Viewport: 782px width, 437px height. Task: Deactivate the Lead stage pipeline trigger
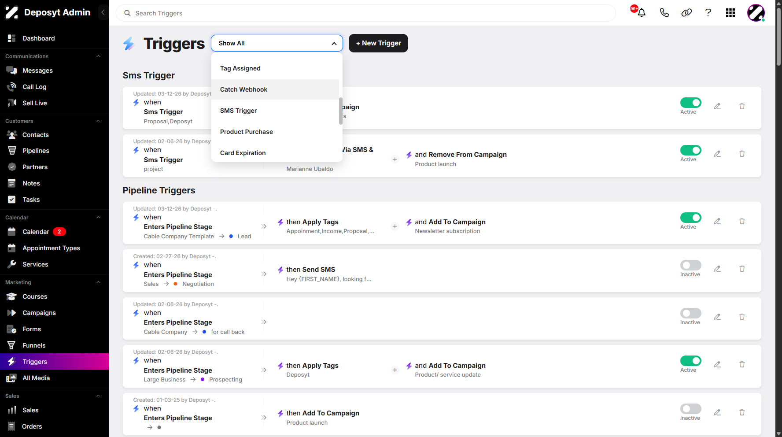click(691, 218)
